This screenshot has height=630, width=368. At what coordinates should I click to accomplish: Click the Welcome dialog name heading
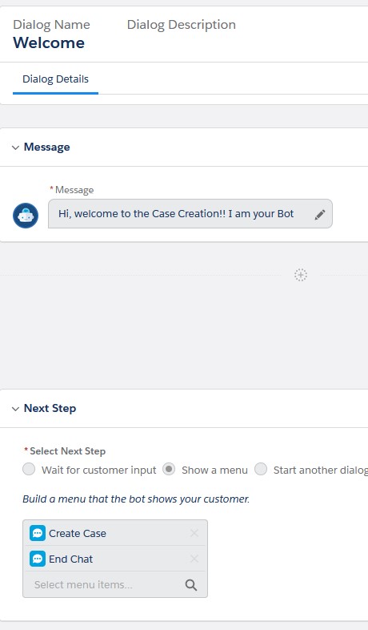tap(49, 43)
